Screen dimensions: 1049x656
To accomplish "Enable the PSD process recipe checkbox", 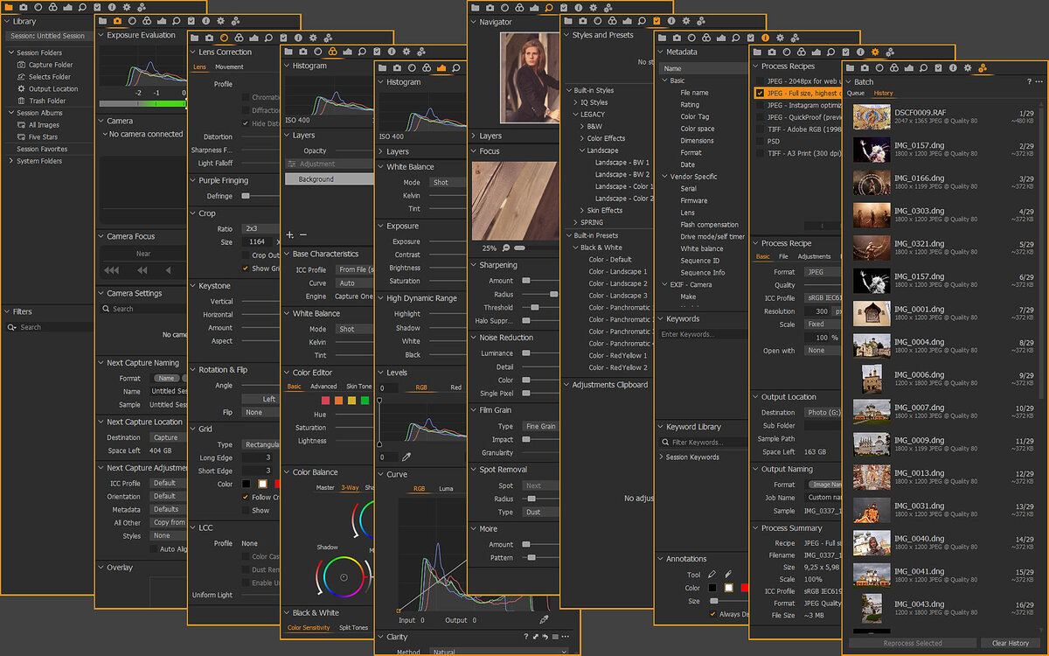I will (760, 141).
